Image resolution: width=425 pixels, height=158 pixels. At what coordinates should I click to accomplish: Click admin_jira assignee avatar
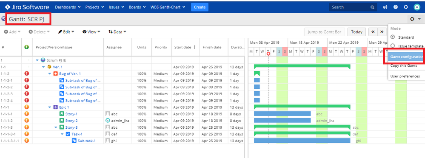(x=108, y=121)
